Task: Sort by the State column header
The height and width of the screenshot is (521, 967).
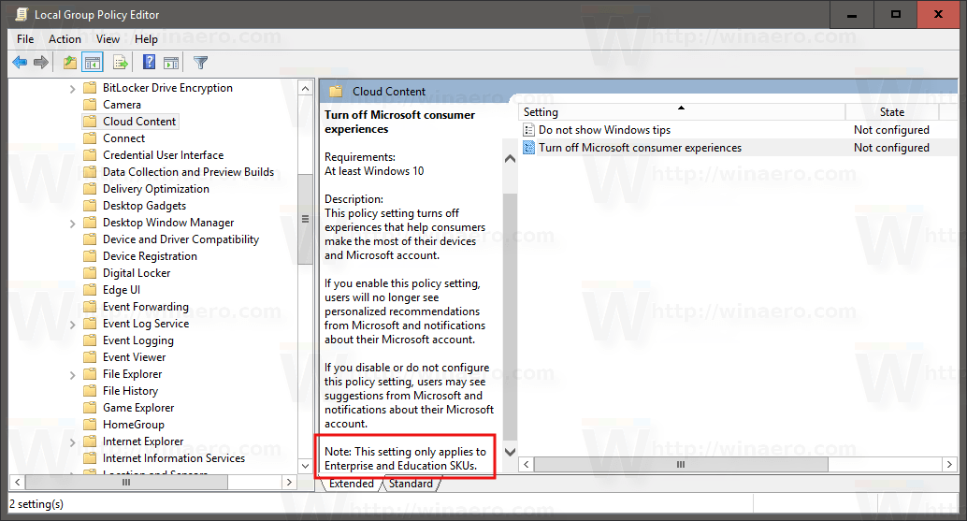Action: (892, 111)
